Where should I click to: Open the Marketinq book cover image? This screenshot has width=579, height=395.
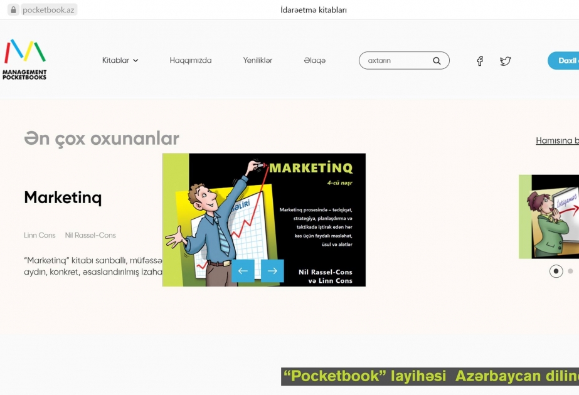click(264, 220)
